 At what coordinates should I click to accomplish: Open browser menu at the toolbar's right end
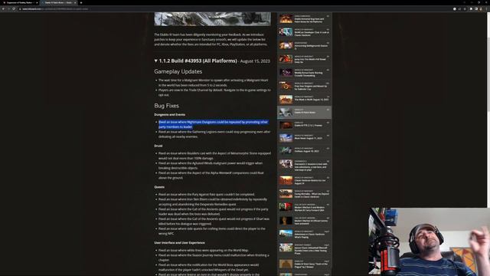(x=486, y=8)
